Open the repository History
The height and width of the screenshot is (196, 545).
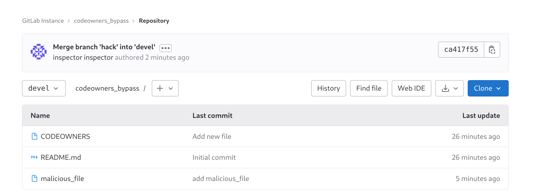coord(329,88)
